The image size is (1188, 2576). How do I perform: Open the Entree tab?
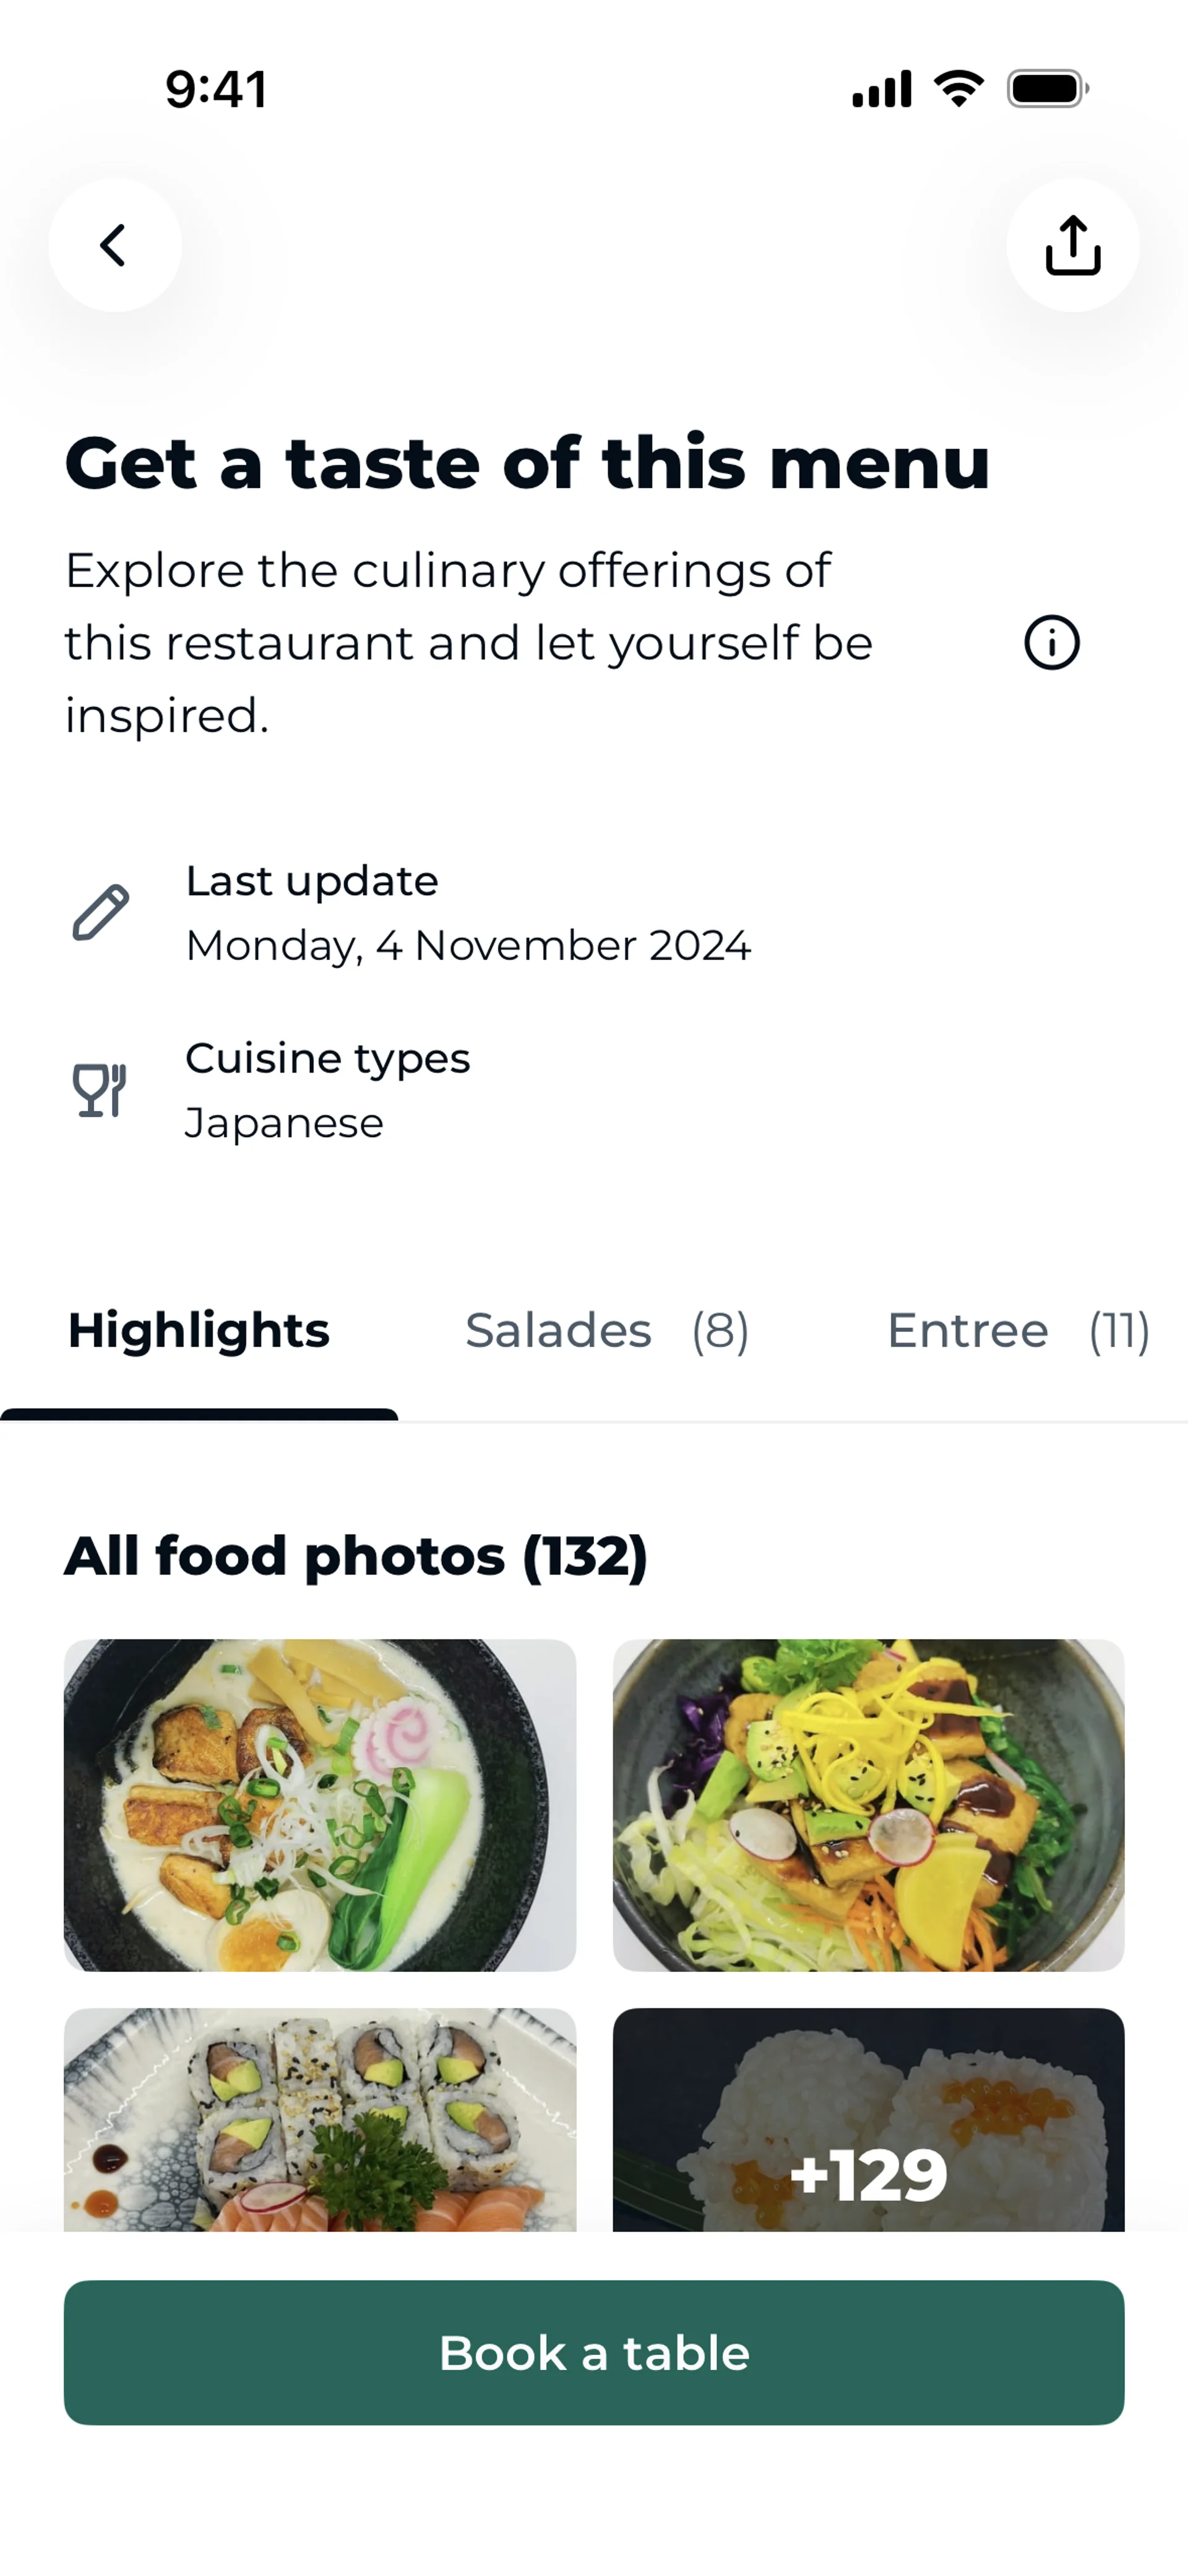(1018, 1331)
